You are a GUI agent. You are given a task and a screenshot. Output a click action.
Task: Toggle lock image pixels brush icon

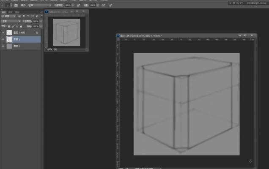[13, 26]
